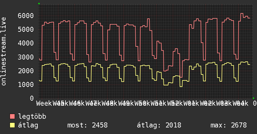
Task: Click the green arrow atop the y-axis
Action: tap(39, 3)
